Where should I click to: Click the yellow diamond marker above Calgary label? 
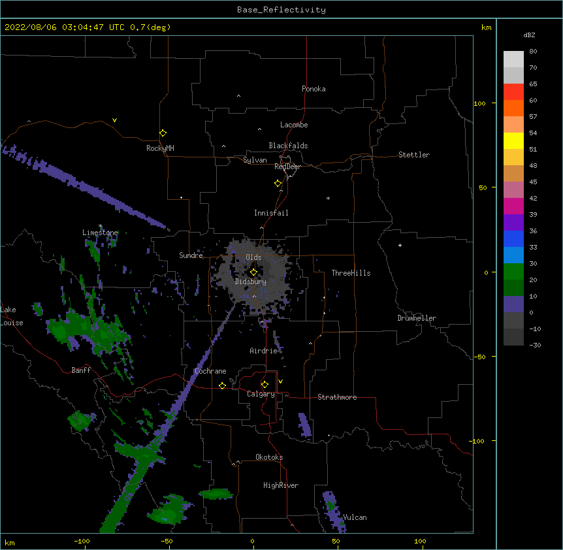coord(265,385)
